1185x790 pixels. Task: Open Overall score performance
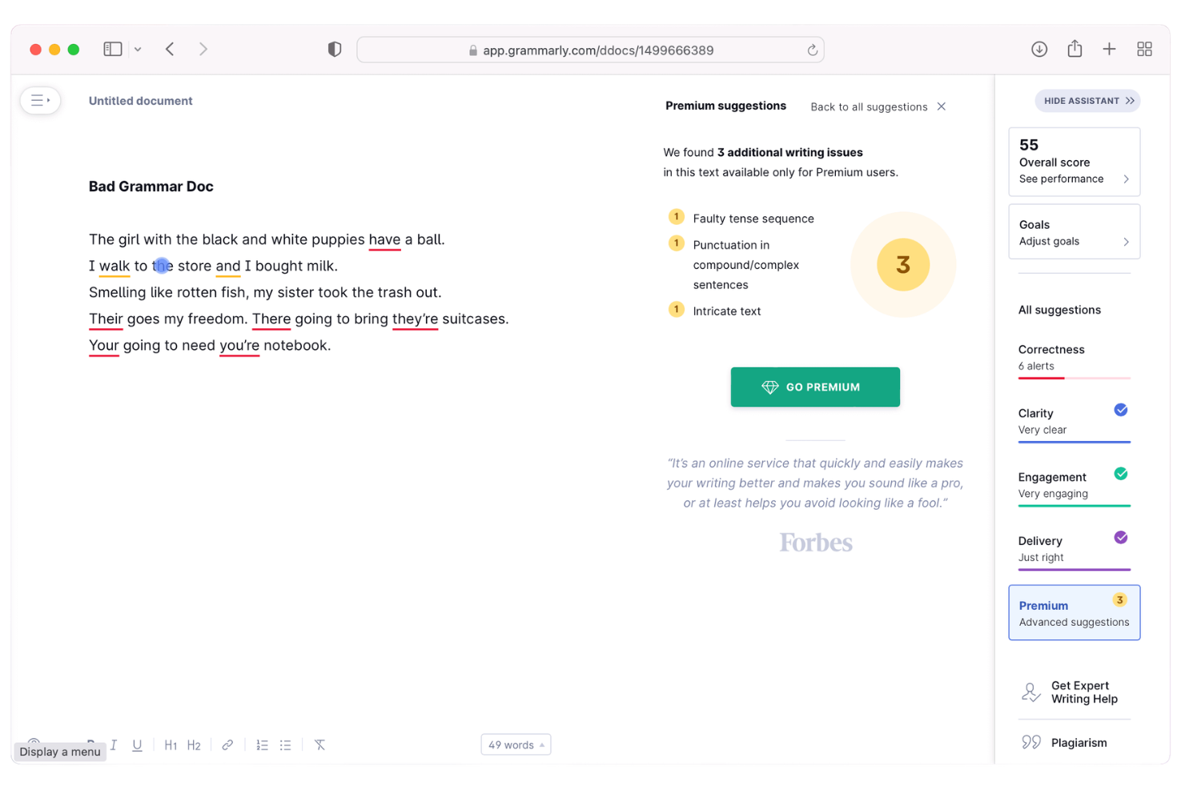1074,162
